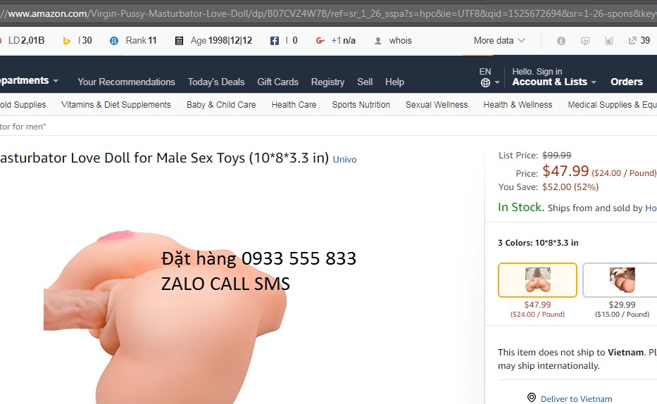Click the page info circle icon
Image resolution: width=657 pixels, height=404 pixels.
pos(561,41)
